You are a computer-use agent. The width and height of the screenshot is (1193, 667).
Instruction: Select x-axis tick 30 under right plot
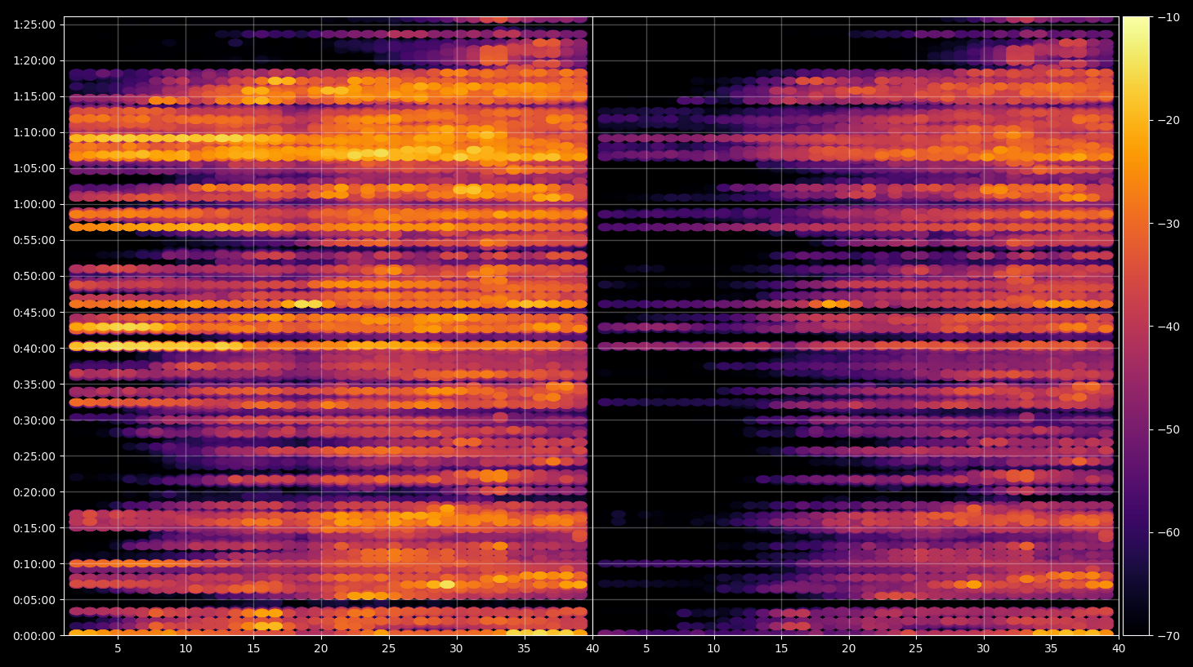click(x=983, y=649)
